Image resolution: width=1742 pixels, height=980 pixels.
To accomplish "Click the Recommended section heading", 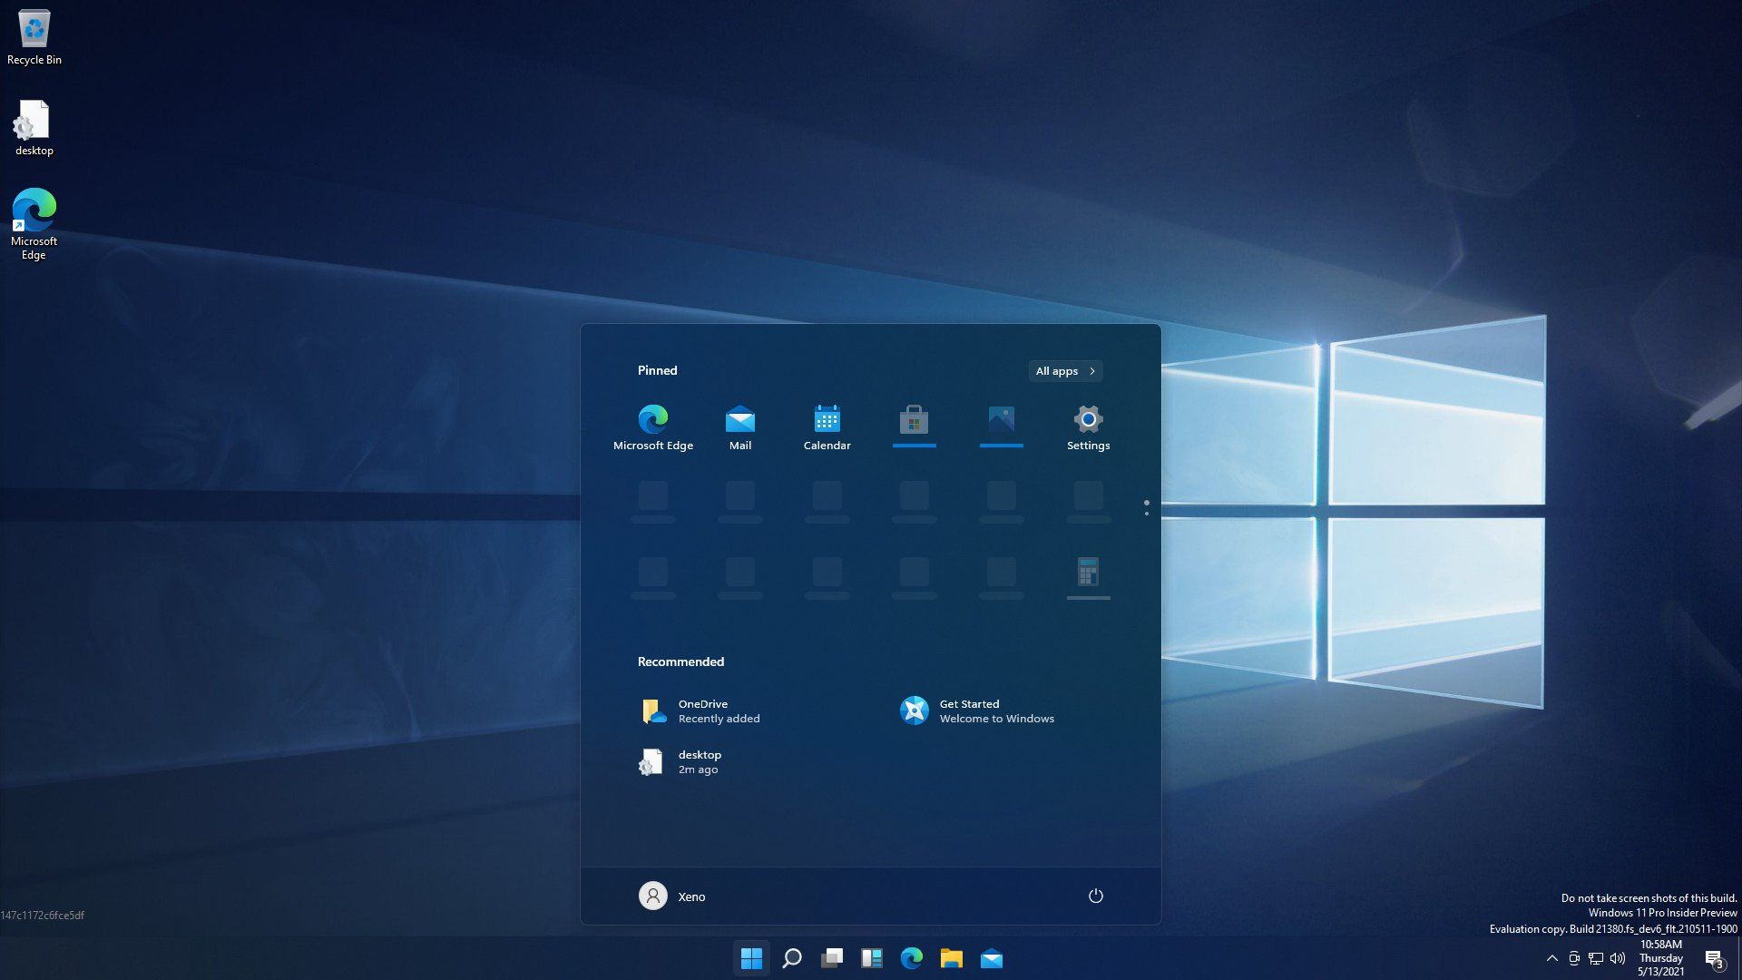I will [x=680, y=661].
